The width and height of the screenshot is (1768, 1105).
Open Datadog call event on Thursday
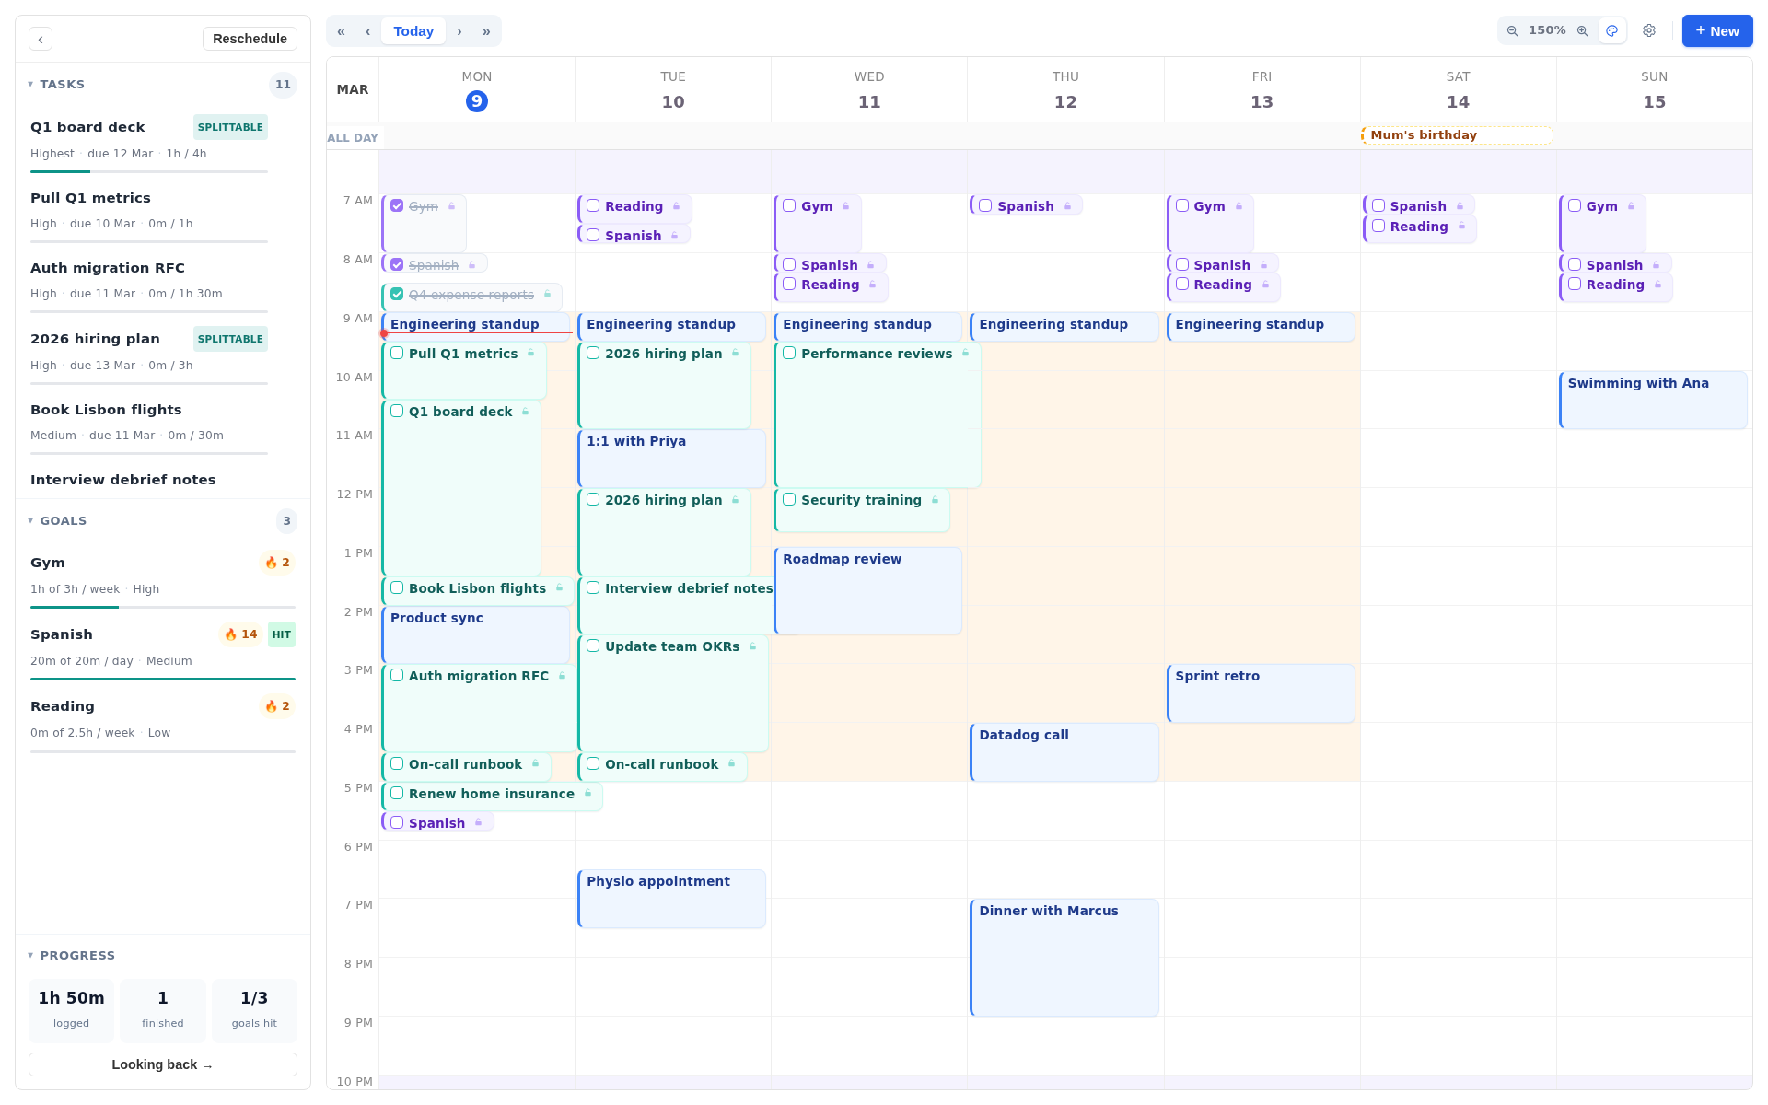[x=1064, y=752]
